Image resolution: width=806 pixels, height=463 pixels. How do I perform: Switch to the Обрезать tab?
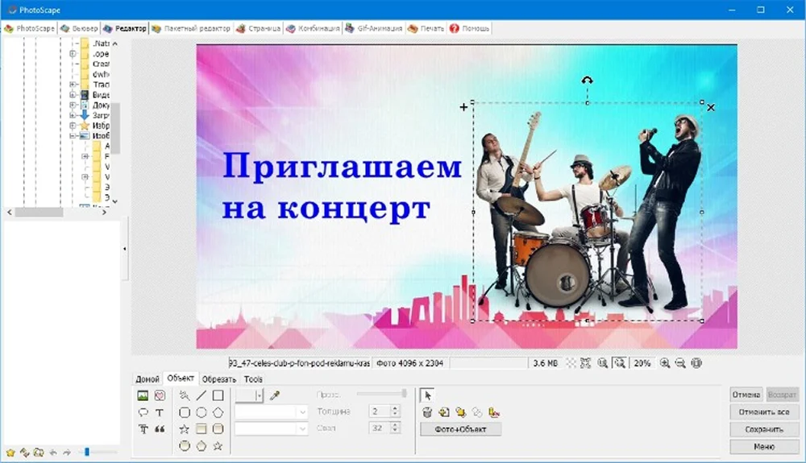coord(218,379)
